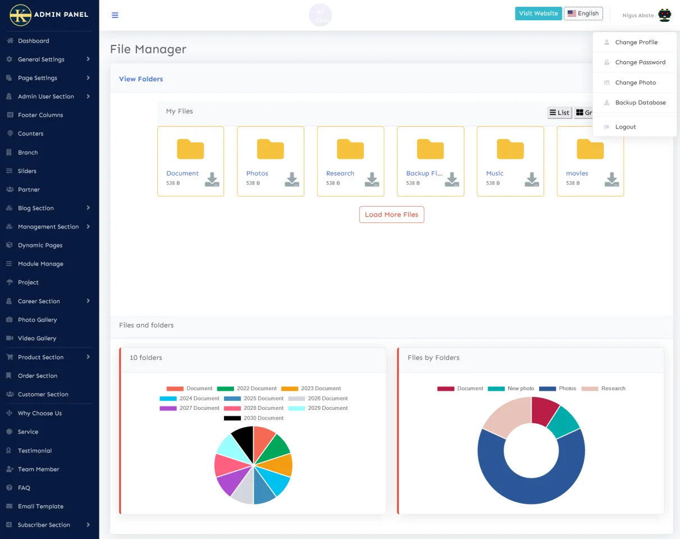Select Backup Database from user menu
The height and width of the screenshot is (539, 680).
[x=635, y=103]
